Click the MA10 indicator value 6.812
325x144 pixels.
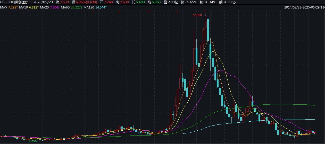[x=34, y=7]
